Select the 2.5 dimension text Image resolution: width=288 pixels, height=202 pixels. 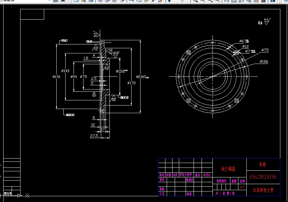pyautogui.click(x=94, y=79)
